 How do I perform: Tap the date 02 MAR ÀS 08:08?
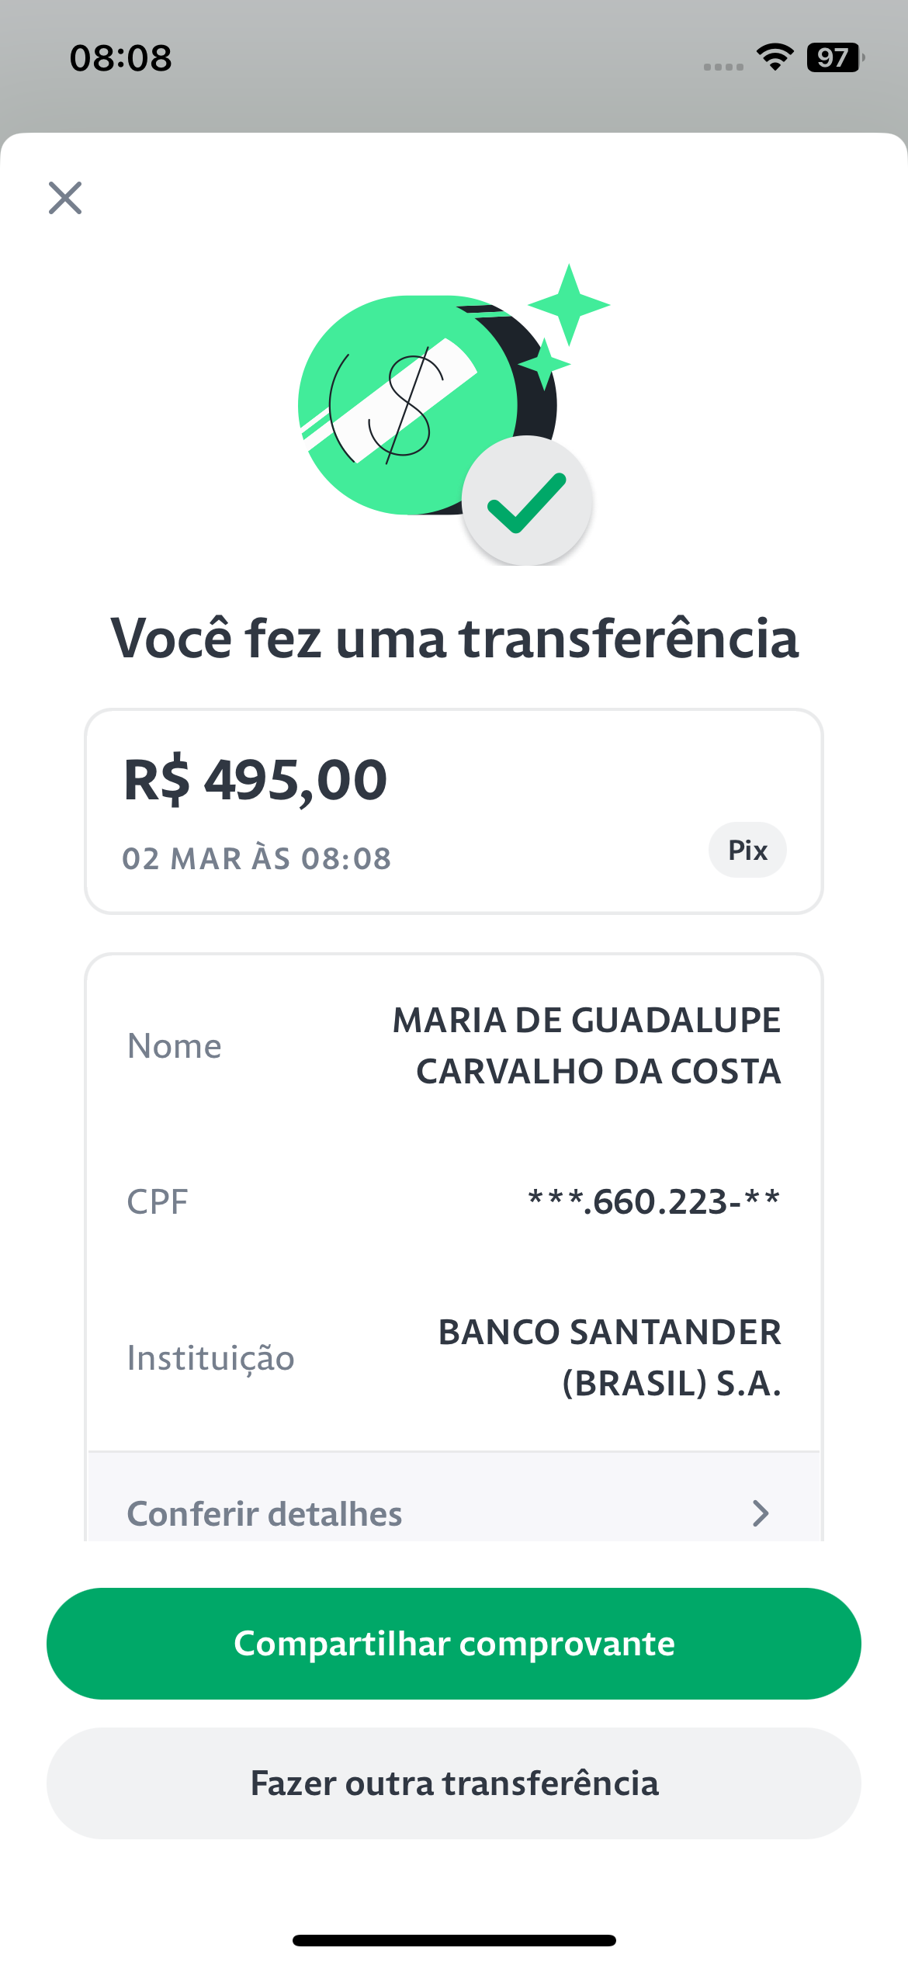257,859
